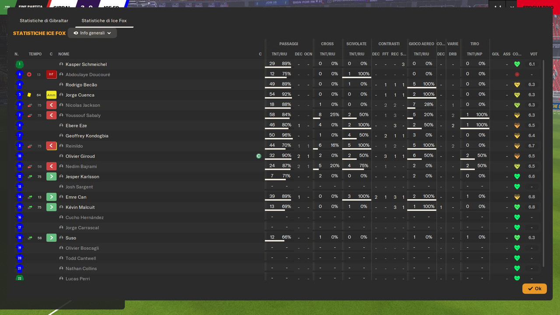Viewport: 560px width, 315px height.
Task: Click the yellow 'Amm' badge beside Jorge Cuenca
Action: click(51, 95)
